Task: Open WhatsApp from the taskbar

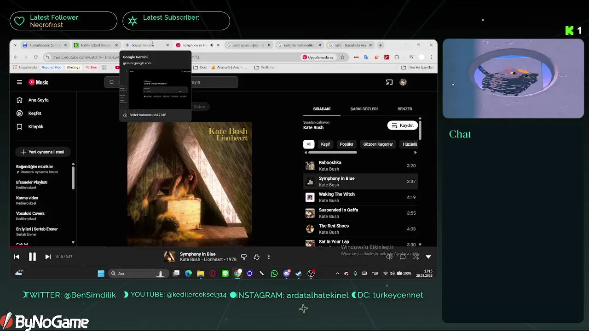Action: pyautogui.click(x=274, y=274)
